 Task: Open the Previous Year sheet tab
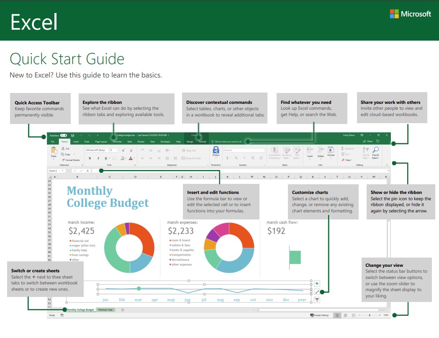pyautogui.click(x=105, y=310)
